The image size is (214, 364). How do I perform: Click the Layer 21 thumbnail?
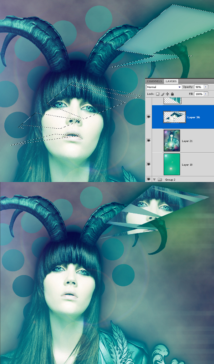pos(172,141)
